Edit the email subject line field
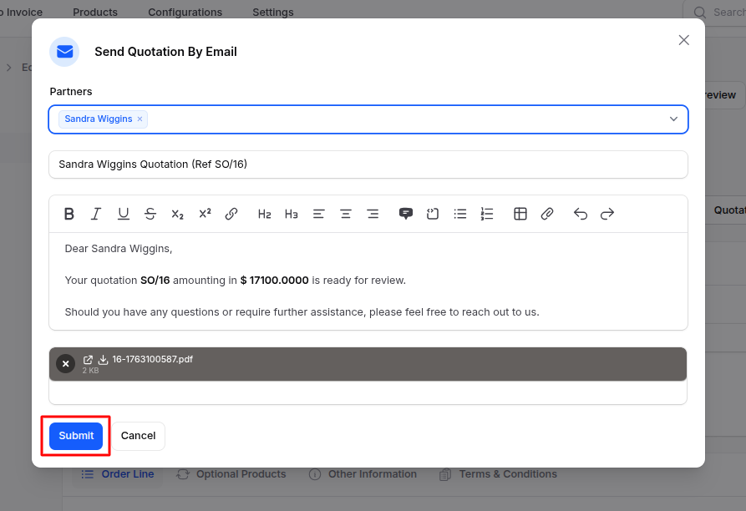The width and height of the screenshot is (746, 511). click(x=368, y=164)
